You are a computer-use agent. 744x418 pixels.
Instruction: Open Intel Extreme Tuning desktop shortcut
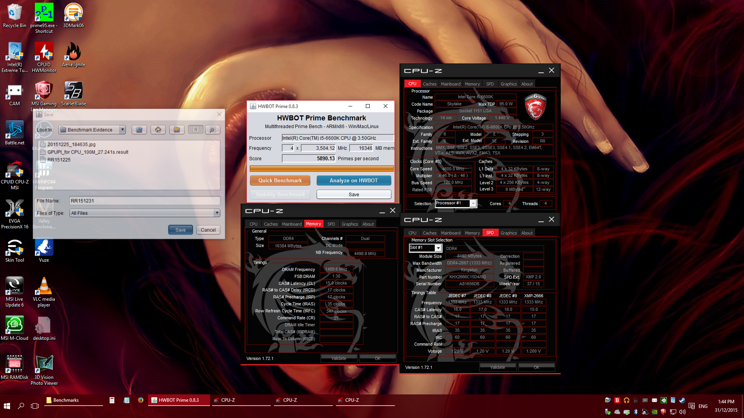(14, 57)
